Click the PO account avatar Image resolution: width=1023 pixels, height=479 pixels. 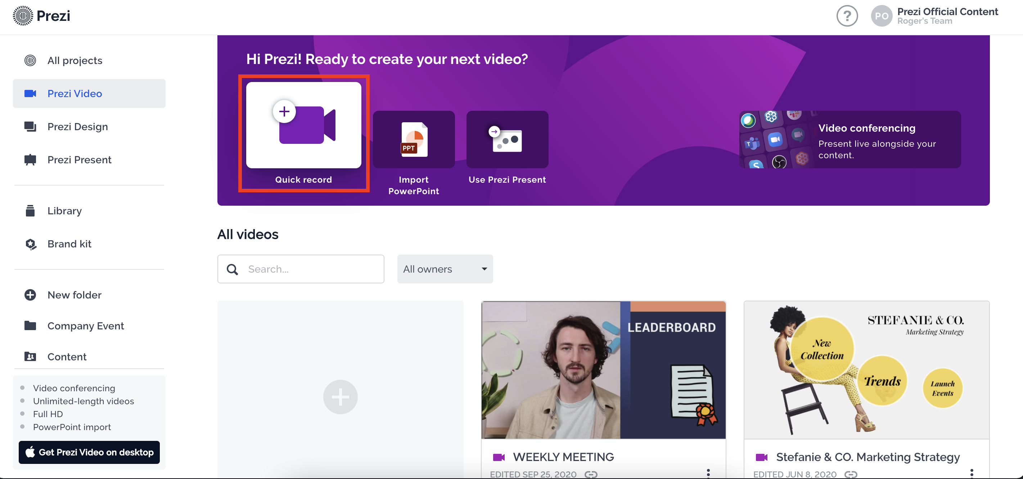click(881, 16)
